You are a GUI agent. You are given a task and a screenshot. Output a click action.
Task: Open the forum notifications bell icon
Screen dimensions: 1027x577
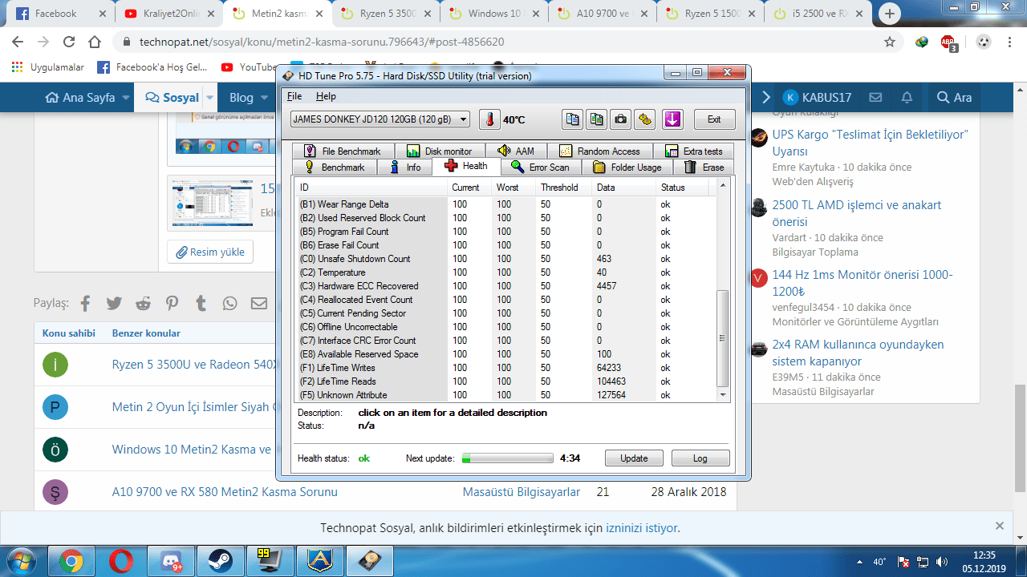[x=907, y=98]
